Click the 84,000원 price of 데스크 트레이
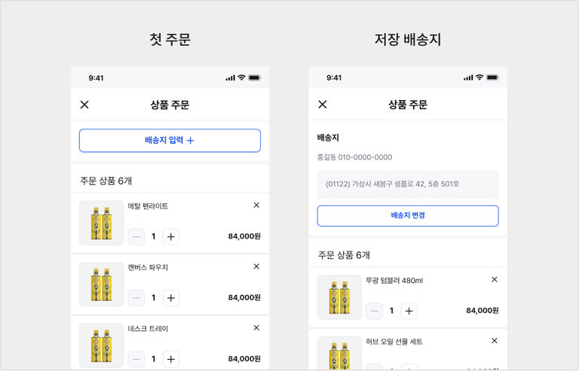The height and width of the screenshot is (371, 579). 244,358
